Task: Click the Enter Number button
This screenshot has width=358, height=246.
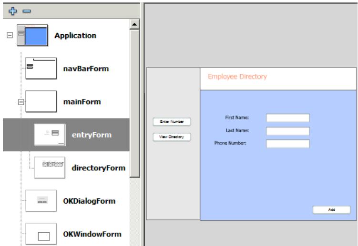Action: click(x=172, y=121)
